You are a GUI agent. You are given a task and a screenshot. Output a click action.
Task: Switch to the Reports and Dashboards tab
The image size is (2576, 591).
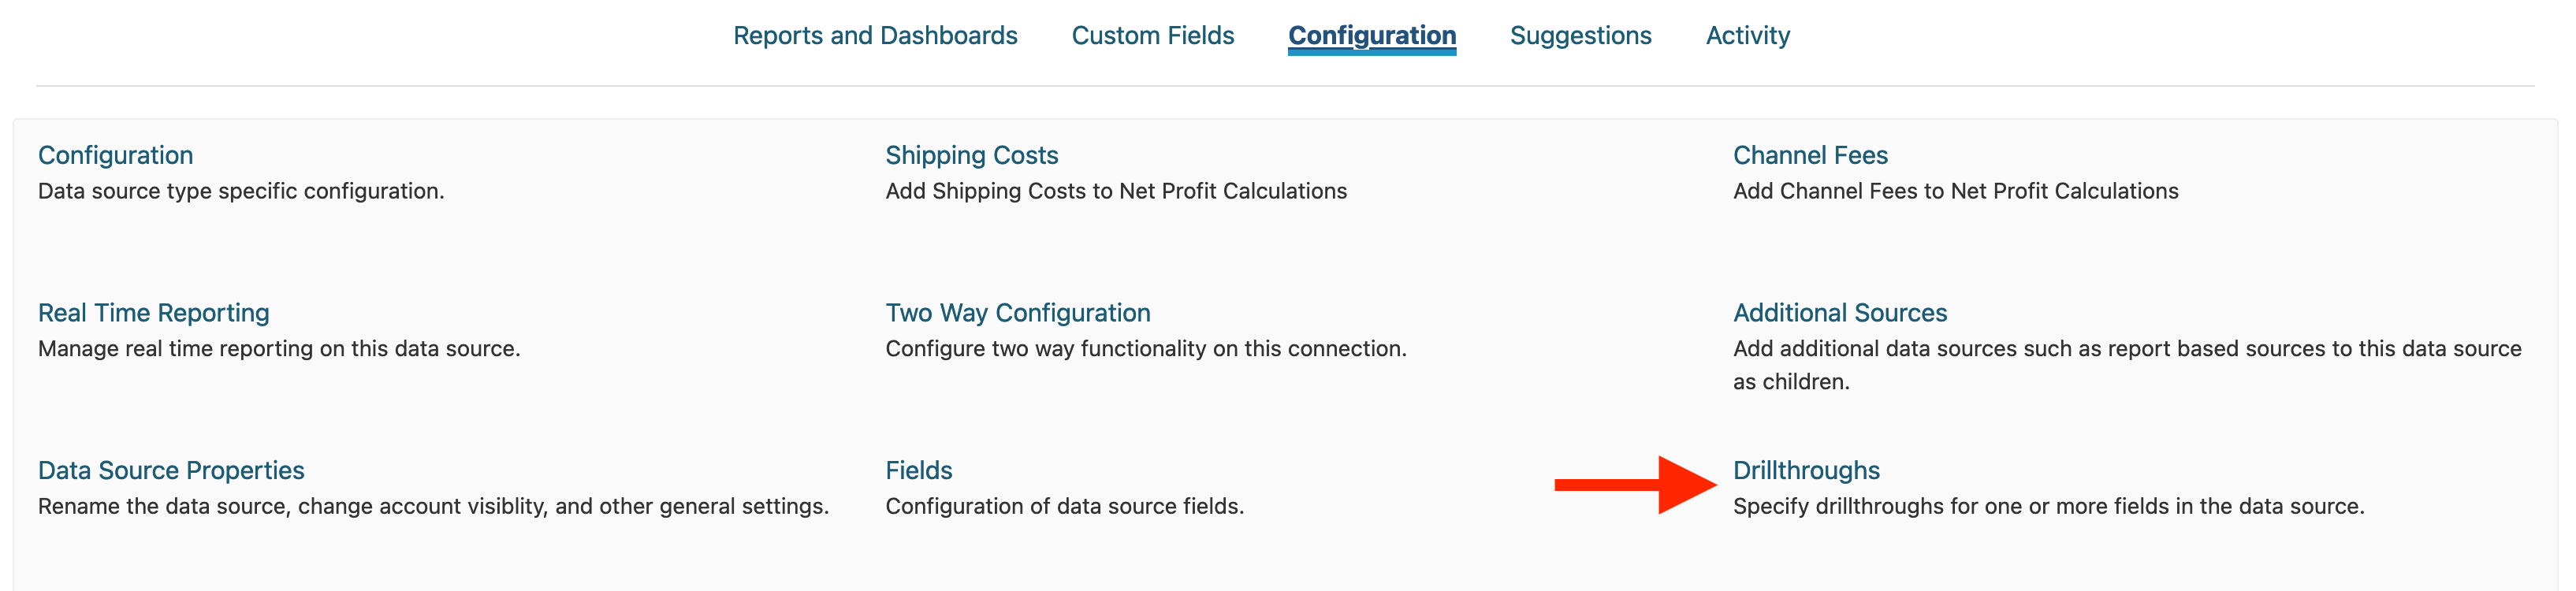[874, 35]
